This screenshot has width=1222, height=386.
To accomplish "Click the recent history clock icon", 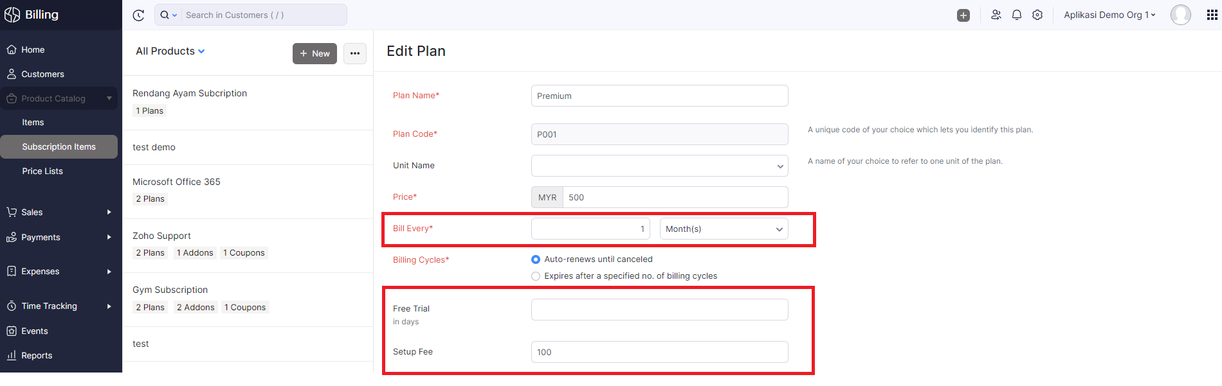I will tap(138, 15).
